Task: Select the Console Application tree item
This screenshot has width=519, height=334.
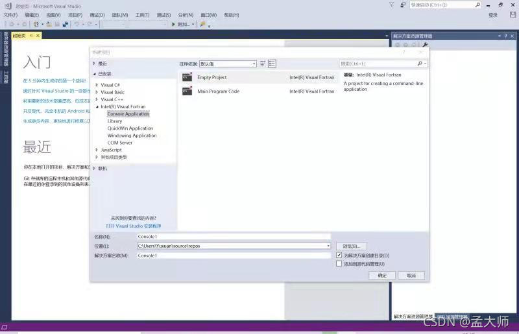Action: click(128, 113)
